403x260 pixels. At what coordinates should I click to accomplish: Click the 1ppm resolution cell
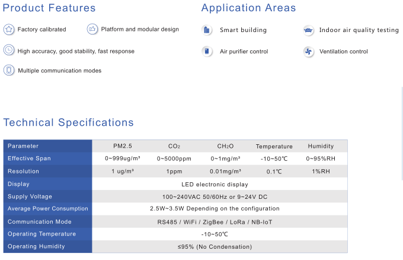pos(174,172)
